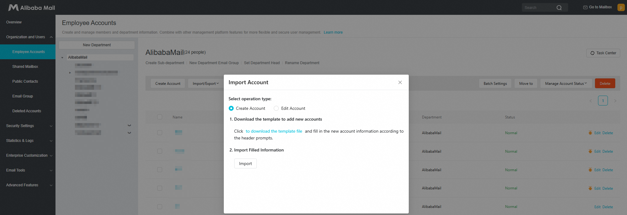The width and height of the screenshot is (627, 215).
Task: Click the Batch Settings button
Action: pos(495,83)
